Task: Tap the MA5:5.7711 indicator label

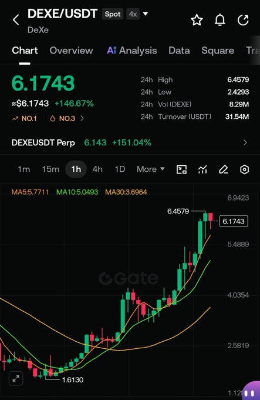Action: point(30,192)
